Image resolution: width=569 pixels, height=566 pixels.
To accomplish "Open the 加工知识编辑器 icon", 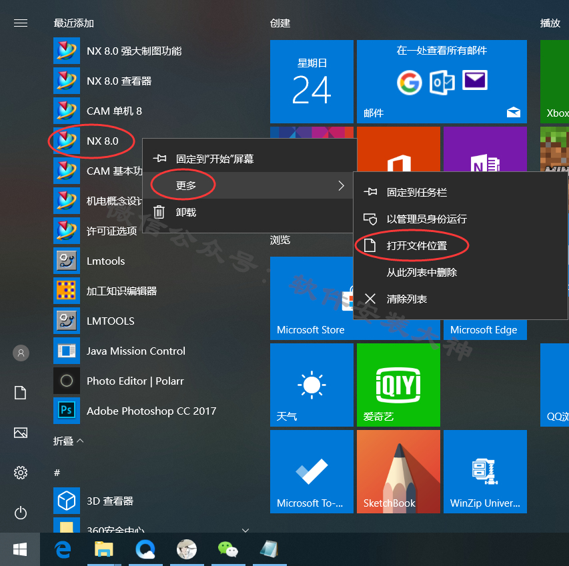I will (x=67, y=291).
